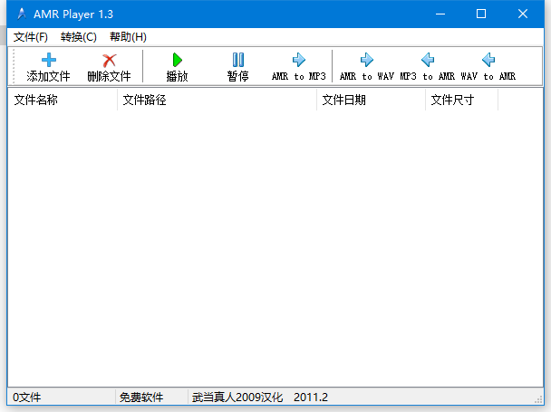
Task: Click the WAV to AMR converter icon
Action: pyautogui.click(x=488, y=61)
